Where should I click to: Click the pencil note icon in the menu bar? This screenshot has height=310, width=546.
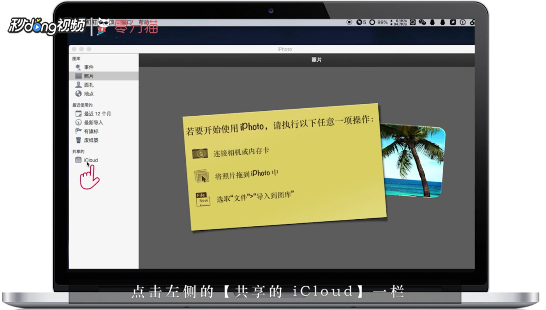453,22
